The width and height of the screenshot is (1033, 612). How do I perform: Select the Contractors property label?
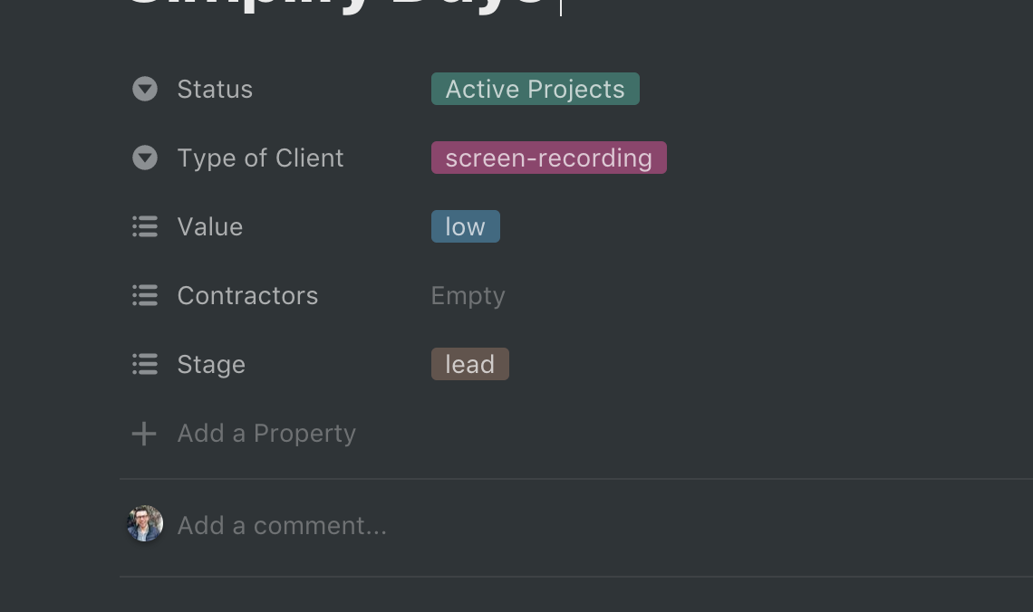coord(247,295)
